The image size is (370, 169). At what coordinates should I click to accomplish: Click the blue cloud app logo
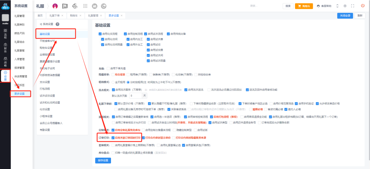5,6
